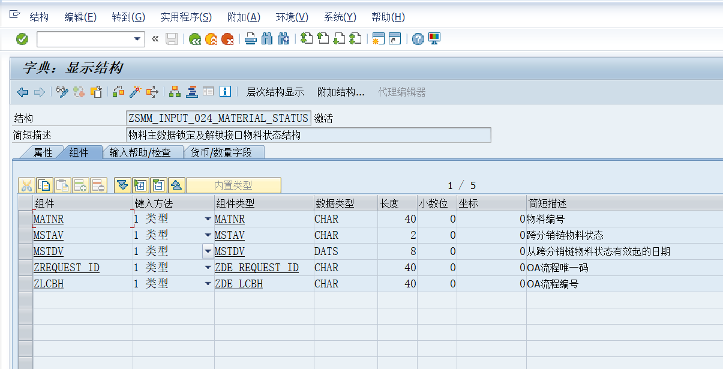Open the MSTDV component type link
The height and width of the screenshot is (369, 723).
click(230, 251)
